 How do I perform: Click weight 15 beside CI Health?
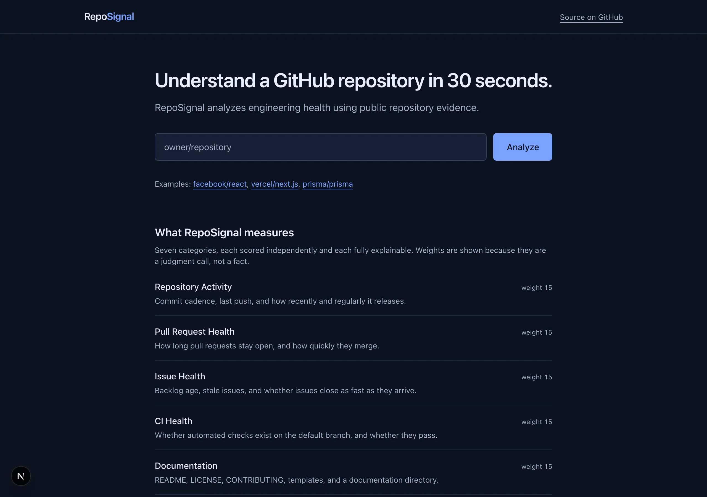tap(536, 422)
